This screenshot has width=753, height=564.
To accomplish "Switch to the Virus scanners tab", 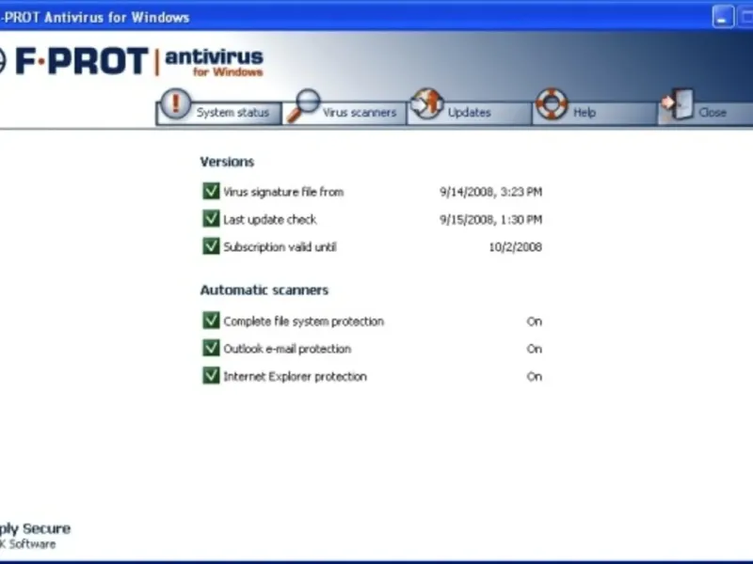I will (x=344, y=113).
